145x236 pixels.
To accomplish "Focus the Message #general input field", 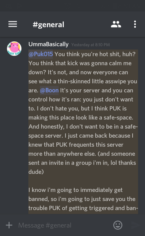I will (x=63, y=225).
